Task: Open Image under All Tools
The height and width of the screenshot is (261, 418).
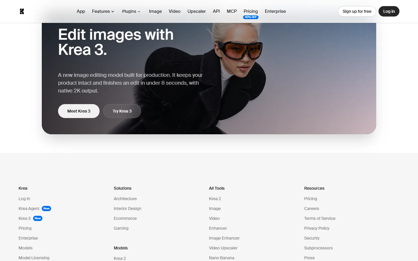Action: tap(215, 209)
